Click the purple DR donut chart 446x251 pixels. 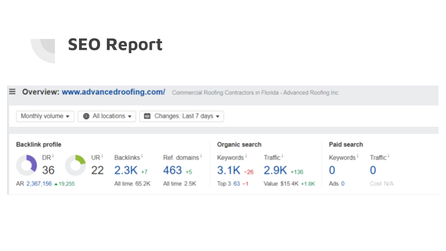pyautogui.click(x=26, y=165)
